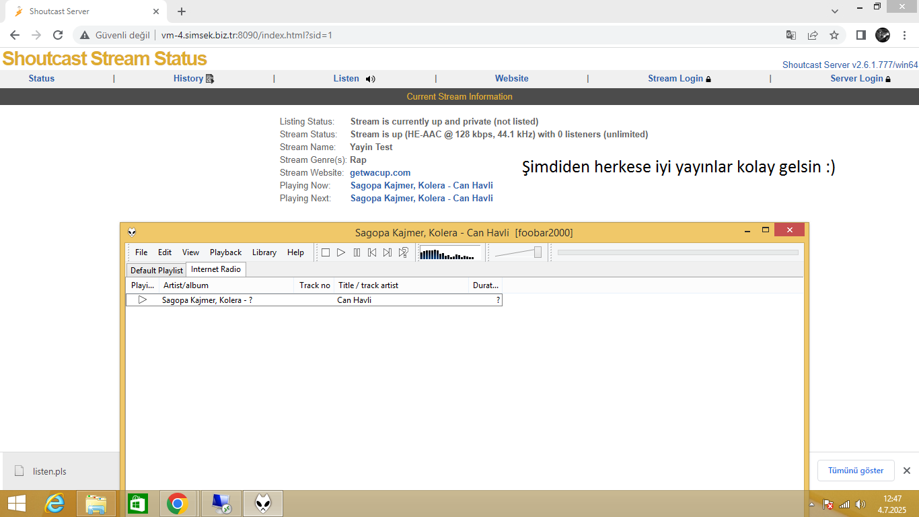Open Chrome from the Windows taskbar
The height and width of the screenshot is (517, 919).
[x=177, y=504]
